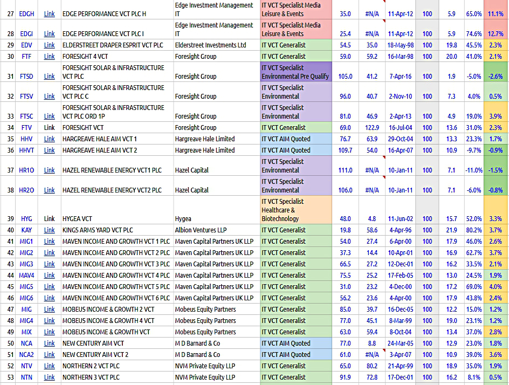Screen dimensions: 509x385
Task: Click the value 122.9 in FTV row
Action: coord(372,128)
